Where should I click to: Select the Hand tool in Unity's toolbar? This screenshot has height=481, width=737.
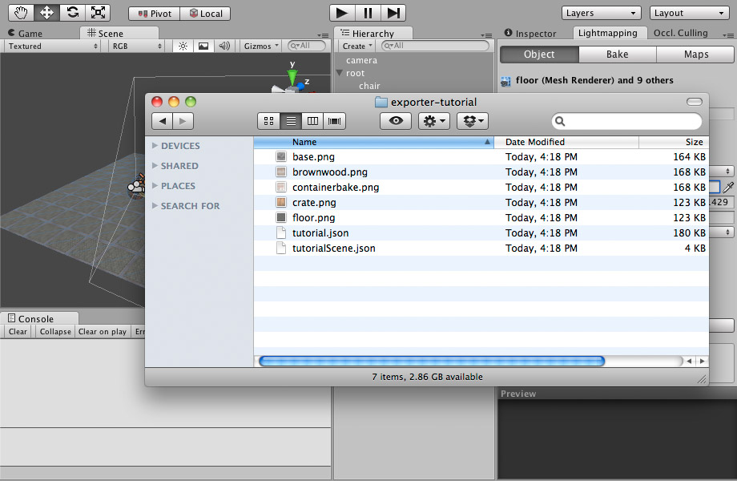(19, 12)
